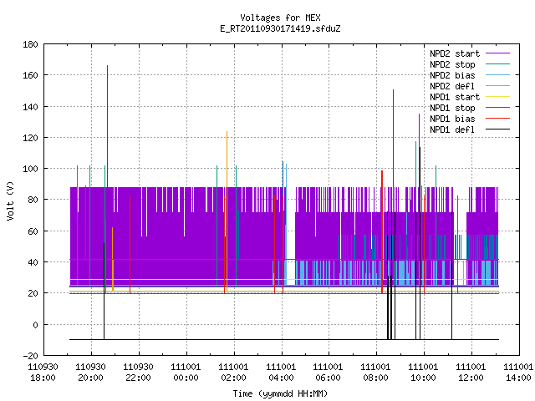Click the 'NPD1 stop' legend label
The image size is (535, 401).
click(452, 108)
